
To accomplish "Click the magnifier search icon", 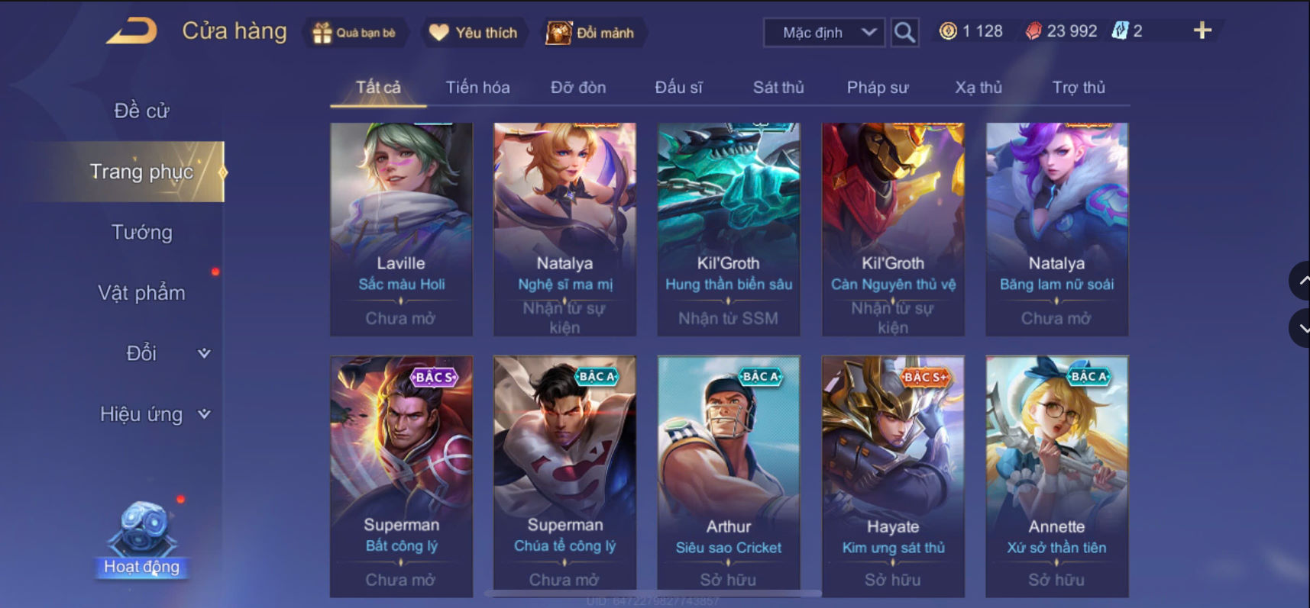I will (x=904, y=32).
